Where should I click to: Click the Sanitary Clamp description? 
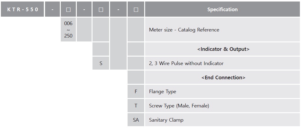coord(166,120)
